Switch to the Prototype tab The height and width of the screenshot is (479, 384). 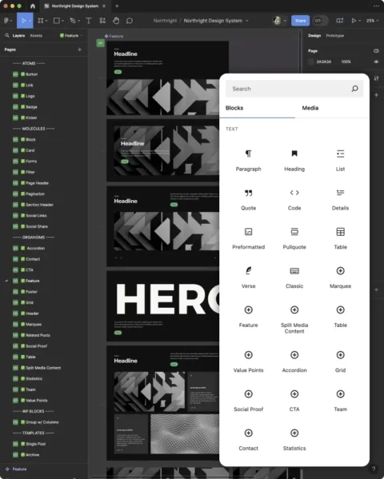tap(334, 36)
